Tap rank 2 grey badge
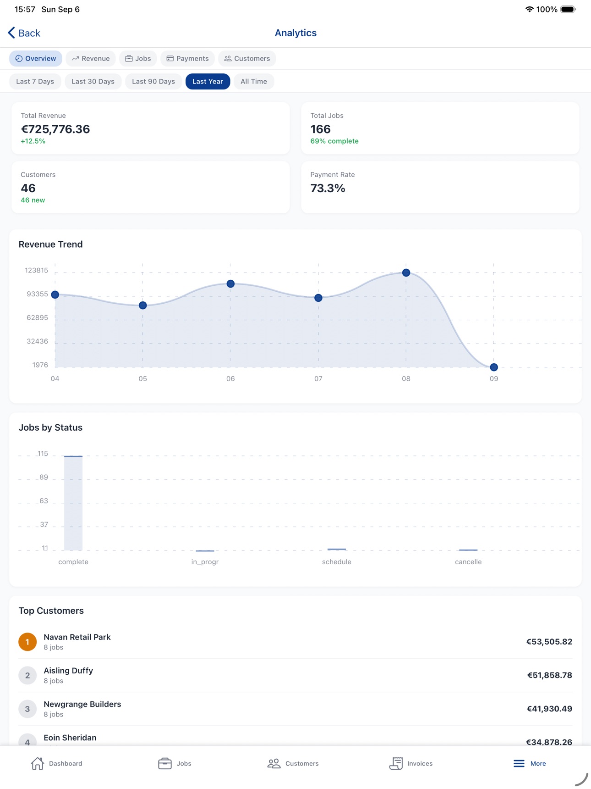Viewport: 591px width, 789px height. point(27,675)
